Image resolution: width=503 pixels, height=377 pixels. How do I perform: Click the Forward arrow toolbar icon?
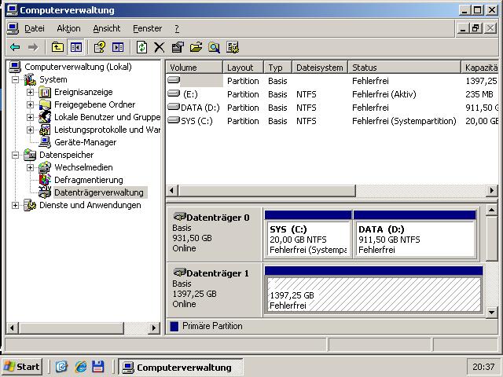(33, 47)
